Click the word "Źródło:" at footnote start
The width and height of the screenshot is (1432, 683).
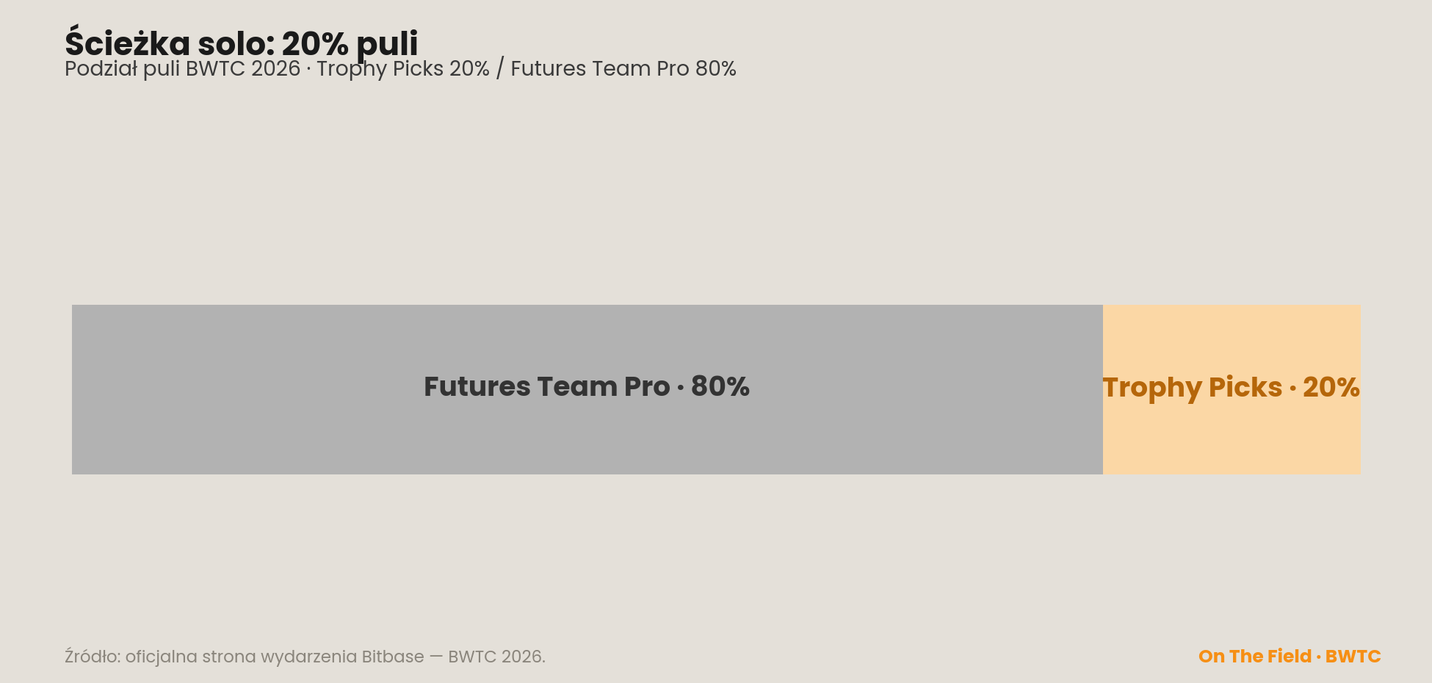(x=93, y=657)
